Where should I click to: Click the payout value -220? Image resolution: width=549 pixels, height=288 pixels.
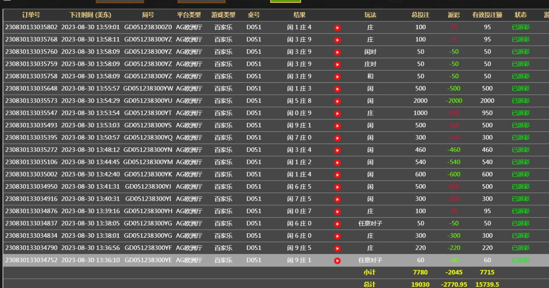pos(454,248)
